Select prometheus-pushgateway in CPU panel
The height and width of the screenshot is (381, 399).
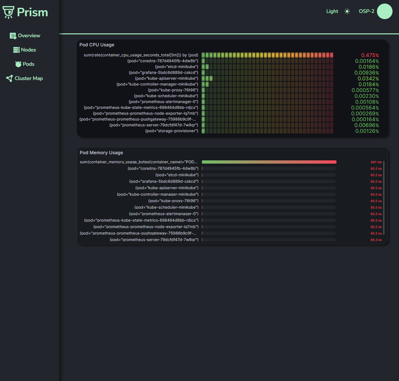pos(138,119)
